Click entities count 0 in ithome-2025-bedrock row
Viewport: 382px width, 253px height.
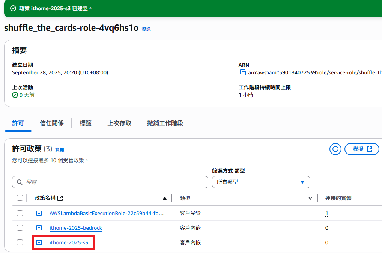(327, 228)
